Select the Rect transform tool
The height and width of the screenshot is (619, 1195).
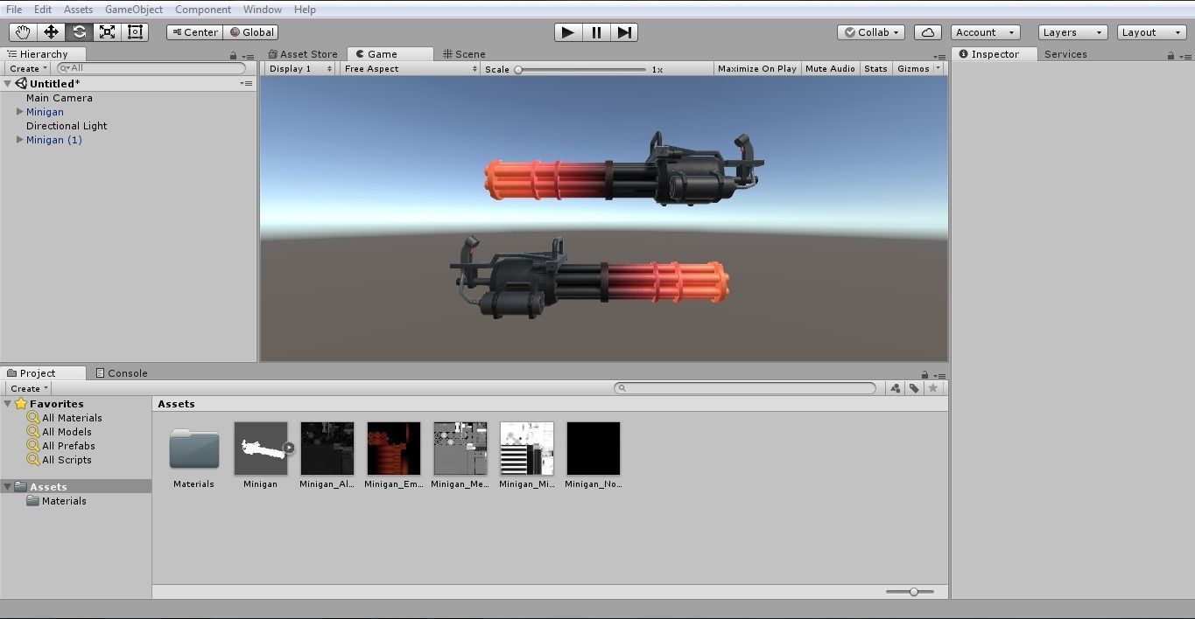(x=135, y=32)
